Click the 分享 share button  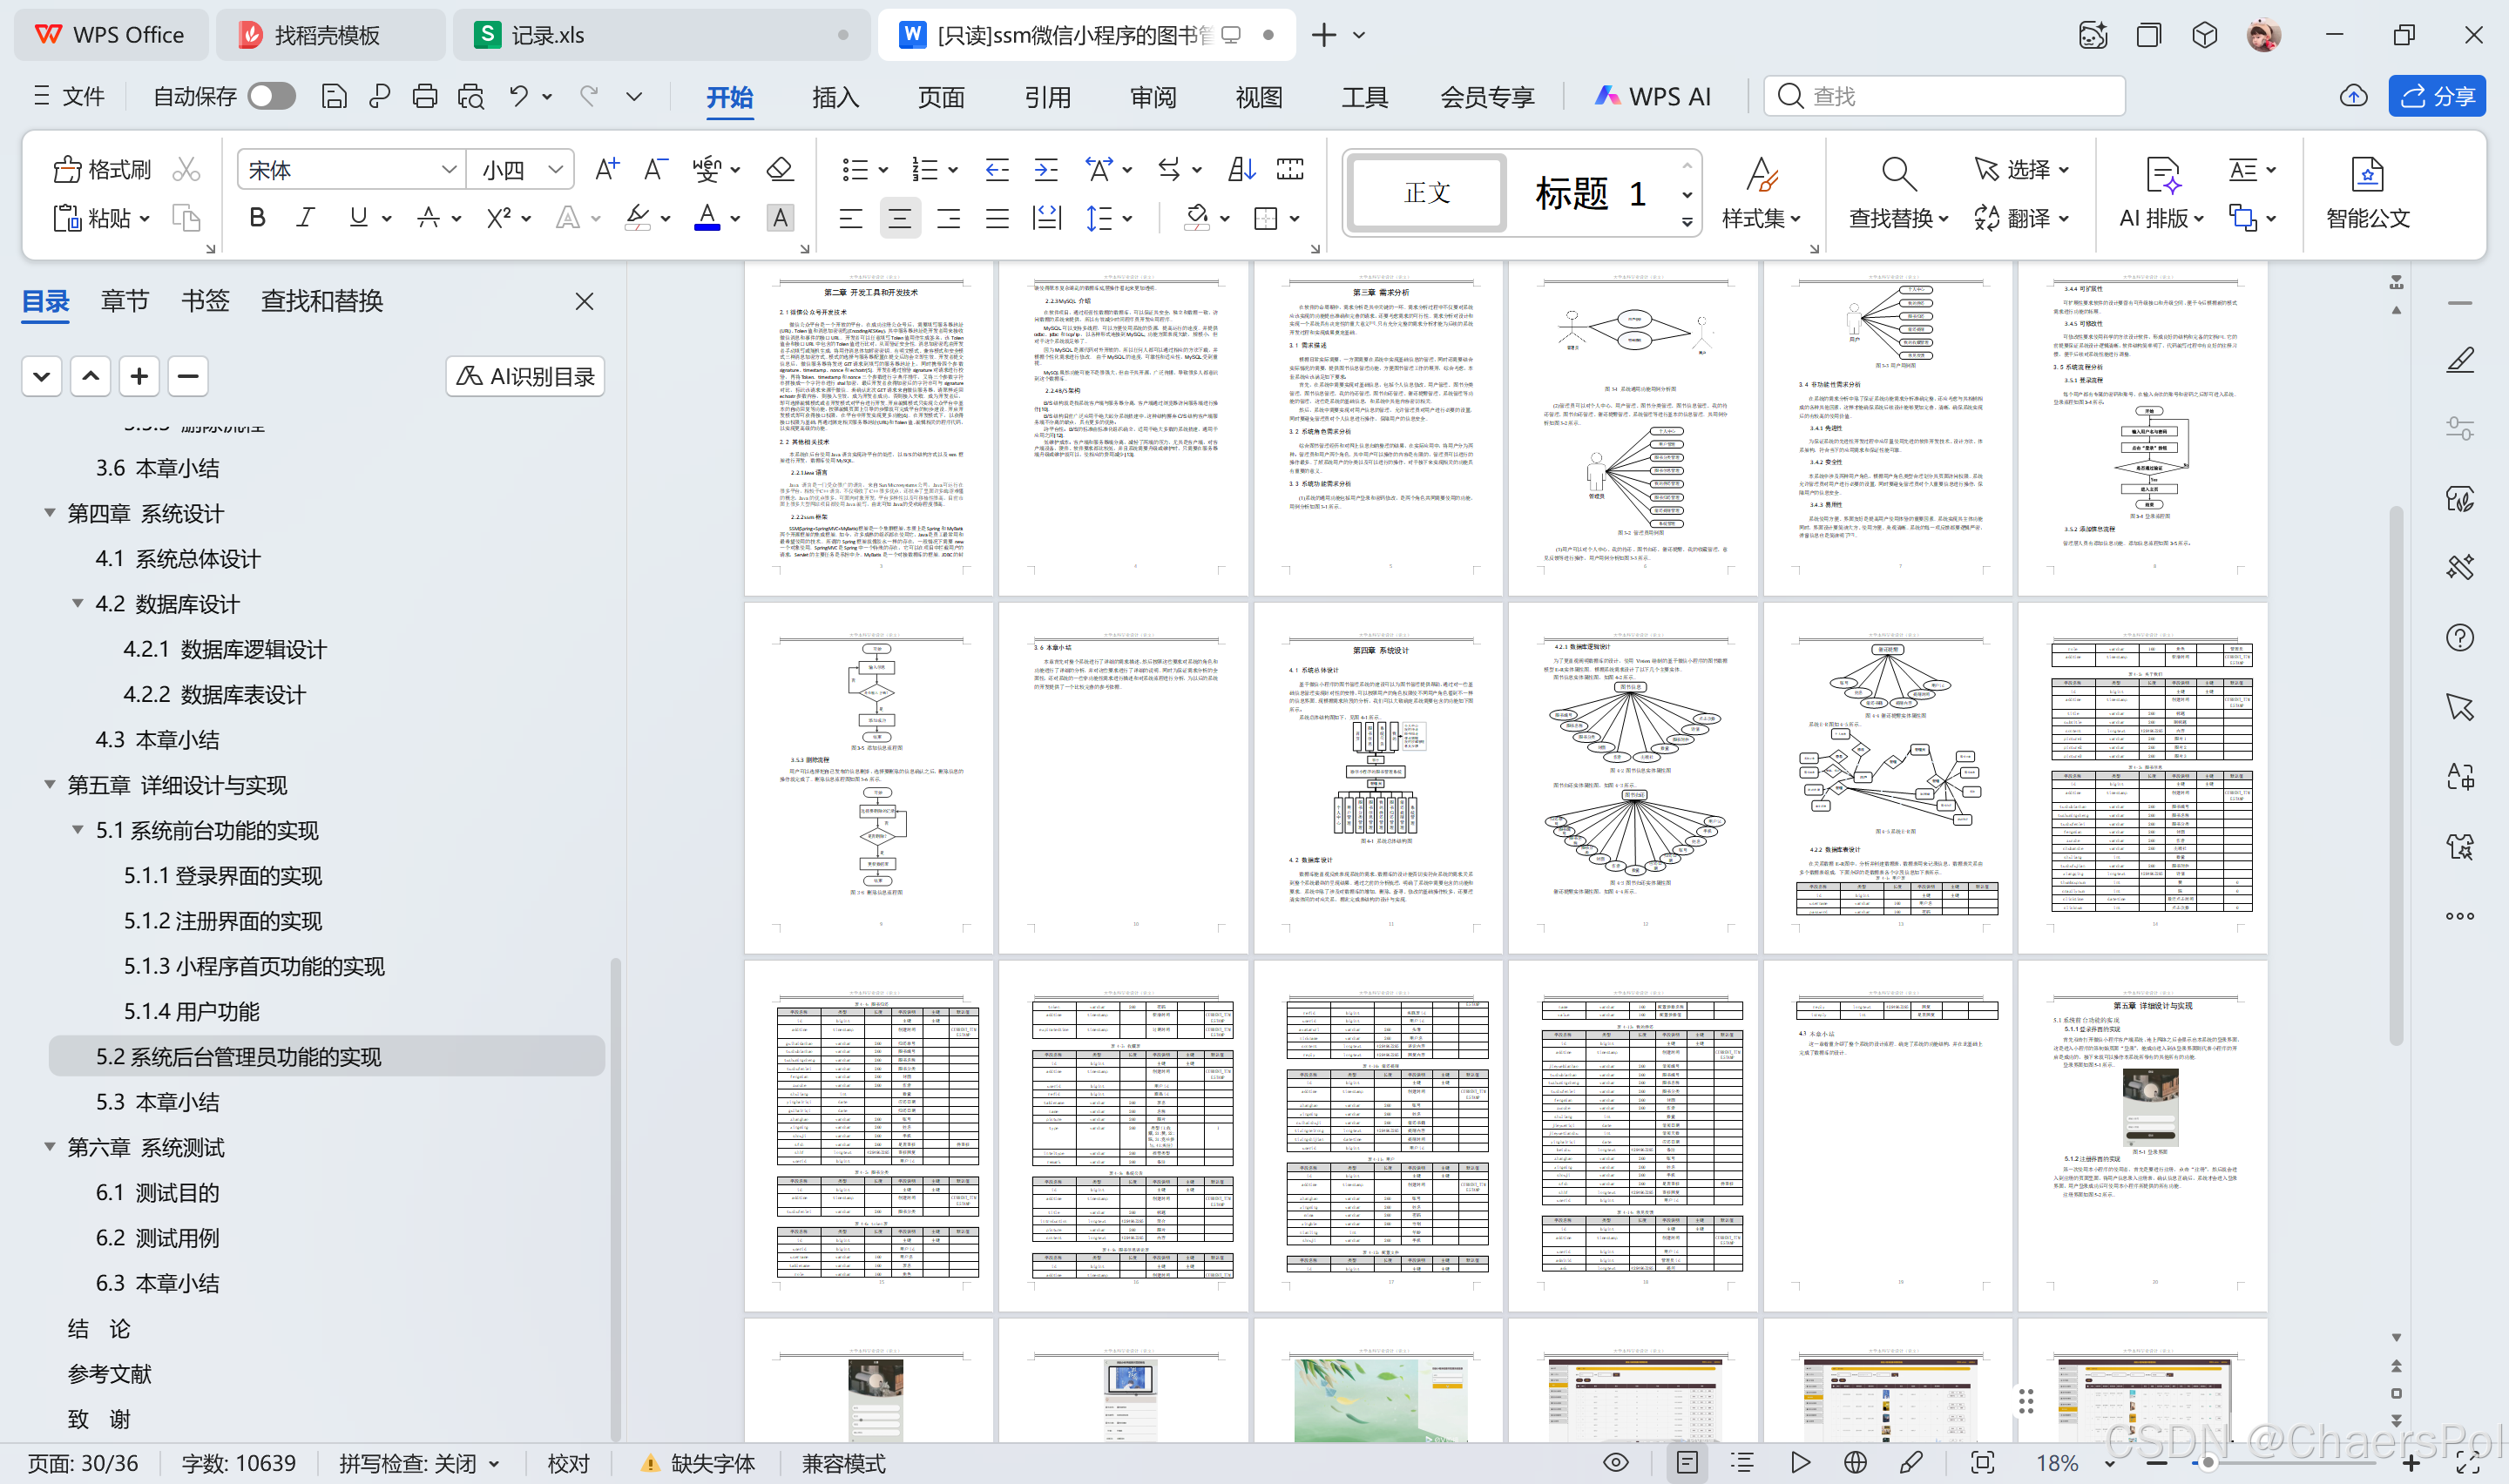point(2438,96)
